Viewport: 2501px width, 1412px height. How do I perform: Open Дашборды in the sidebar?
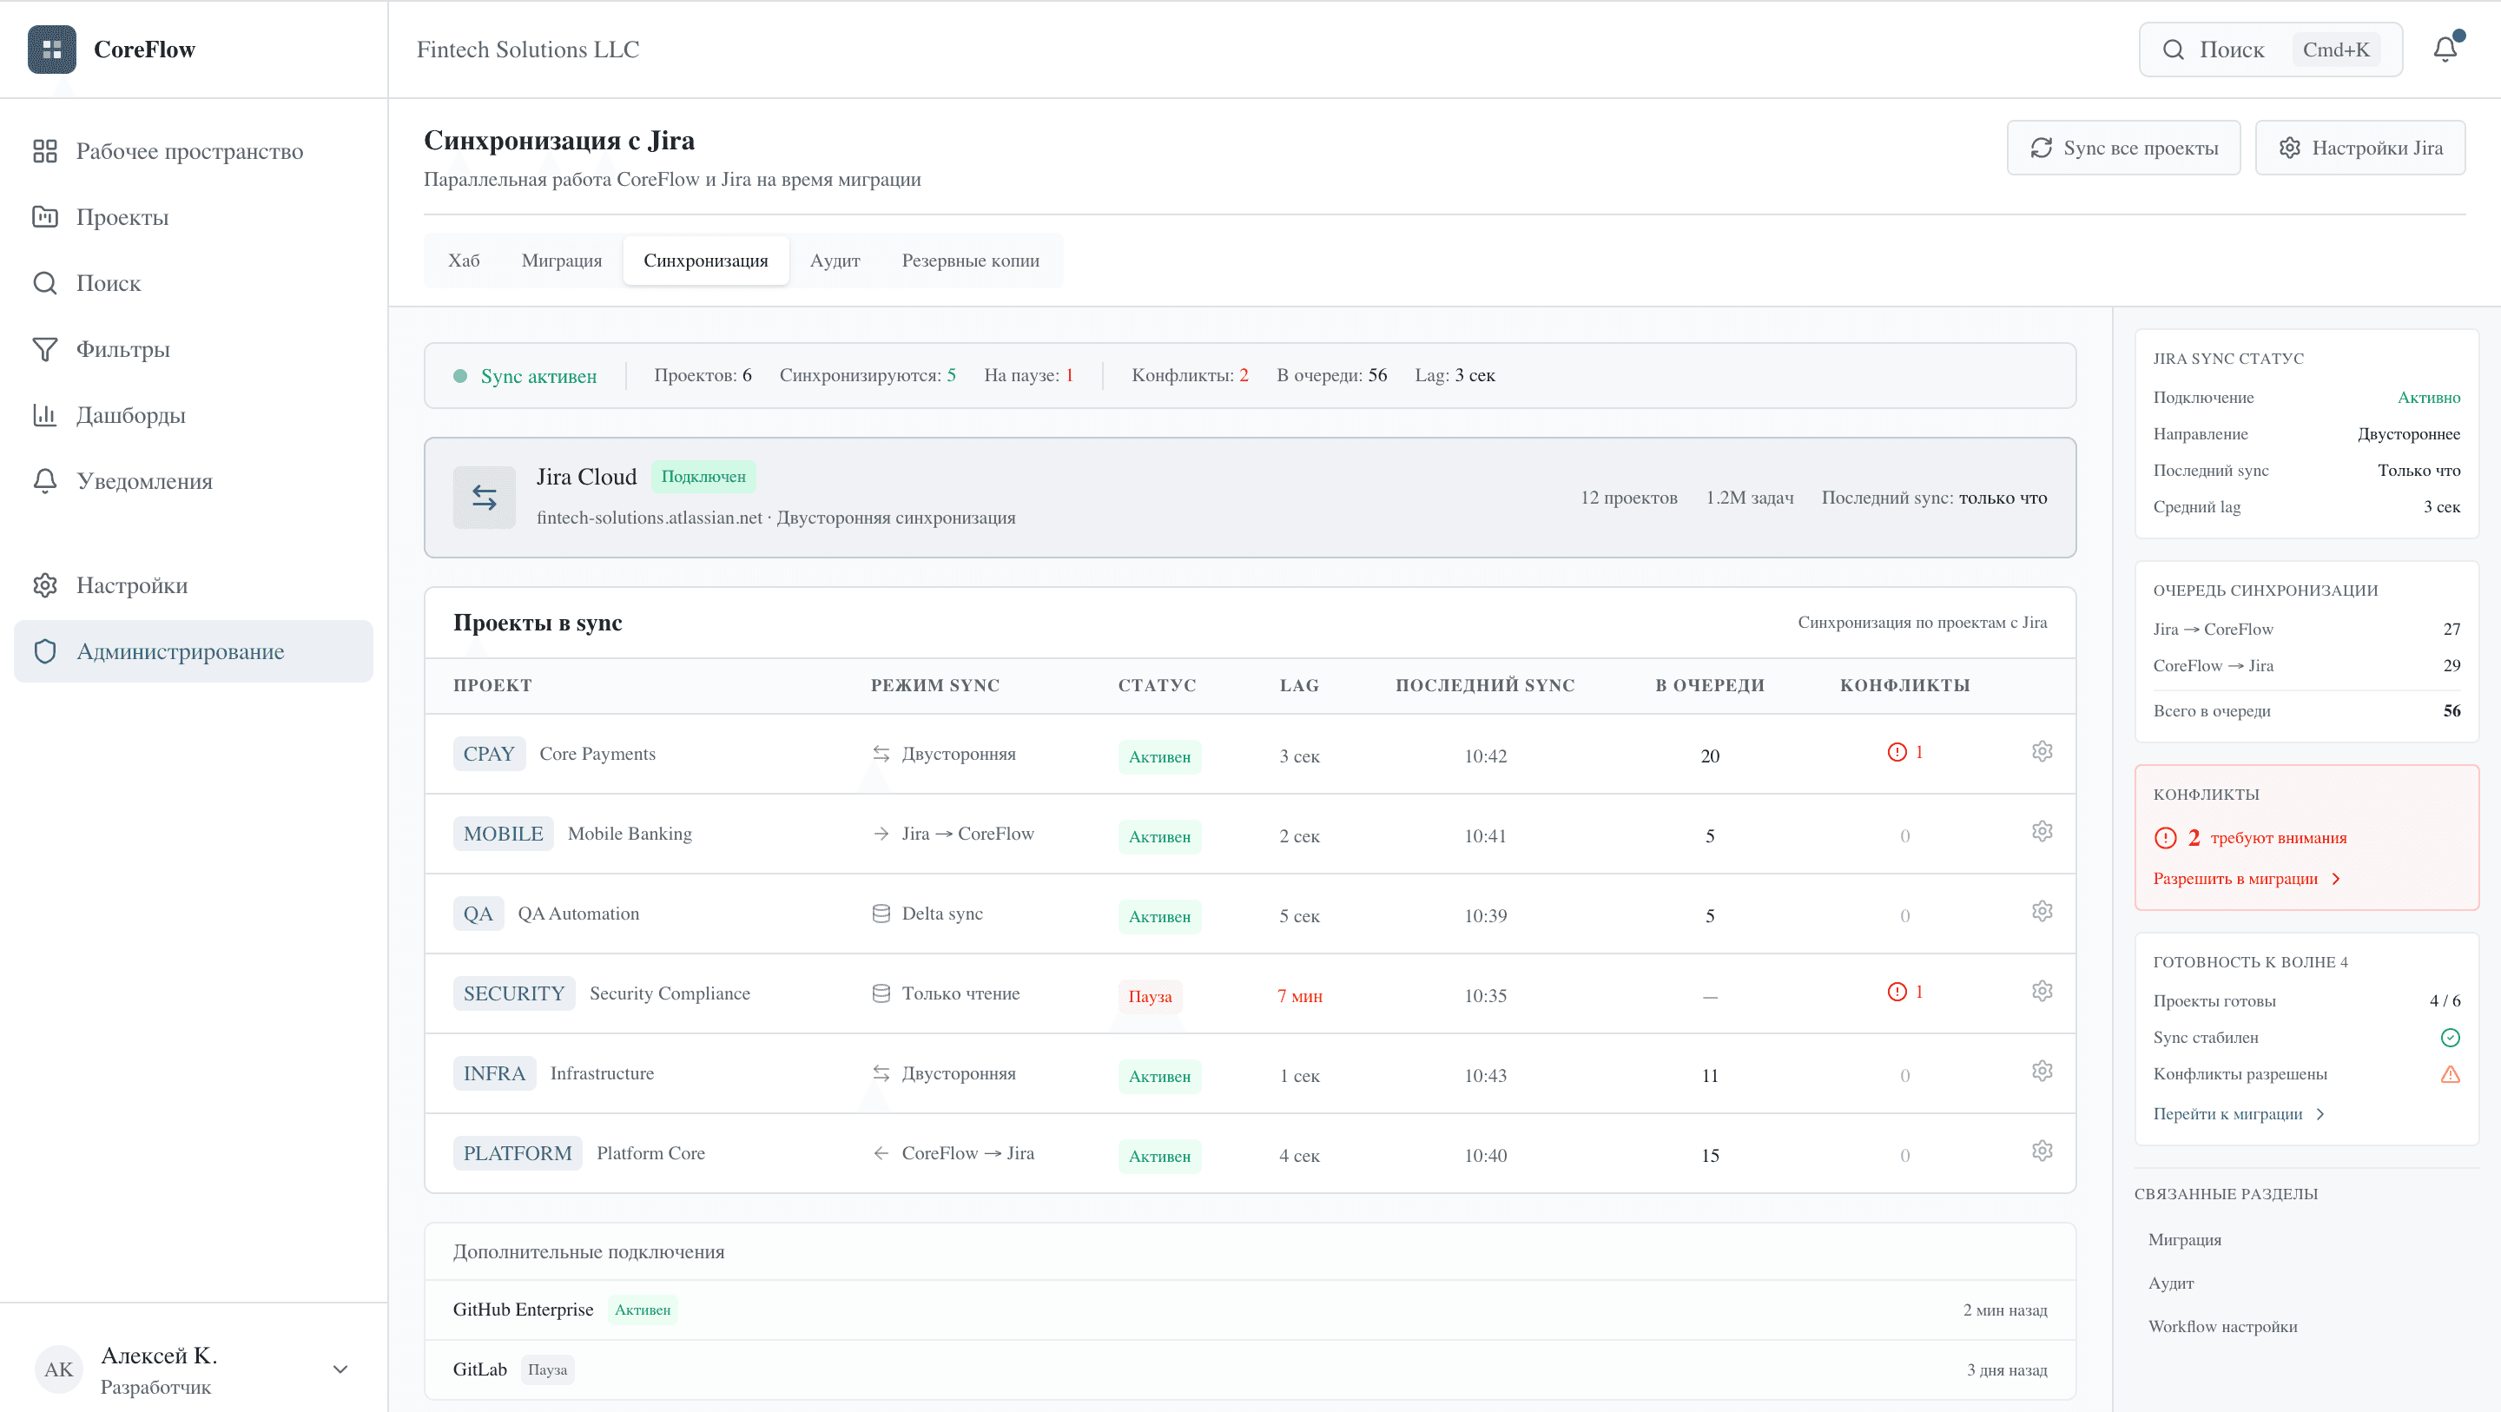pyautogui.click(x=130, y=415)
